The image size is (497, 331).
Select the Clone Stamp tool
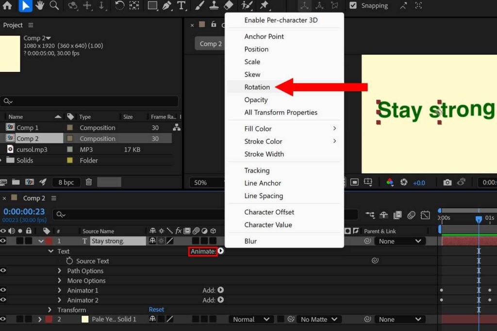(214, 5)
